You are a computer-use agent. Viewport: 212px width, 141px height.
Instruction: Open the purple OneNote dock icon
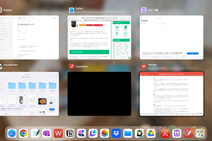pos(47,133)
